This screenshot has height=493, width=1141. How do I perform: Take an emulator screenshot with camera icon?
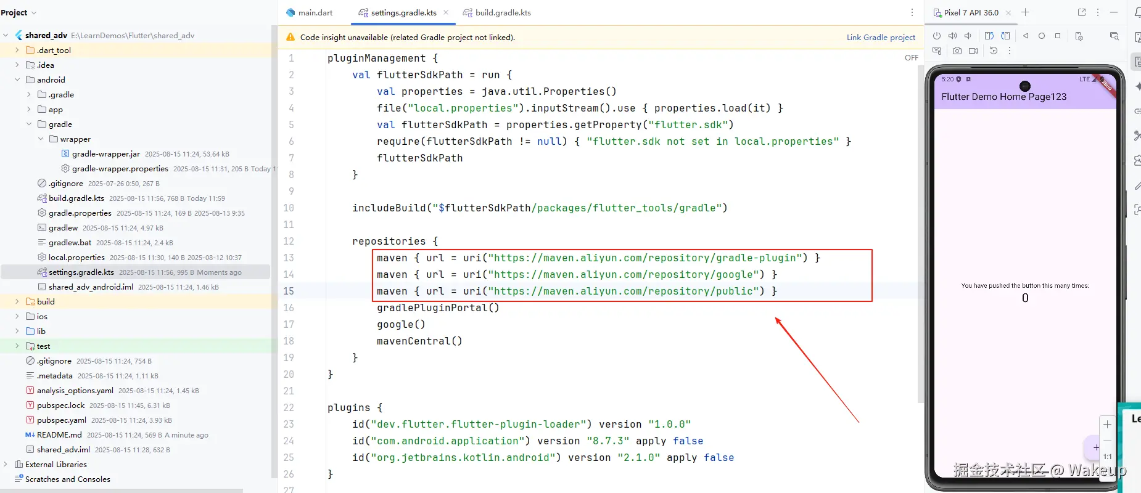click(x=957, y=51)
